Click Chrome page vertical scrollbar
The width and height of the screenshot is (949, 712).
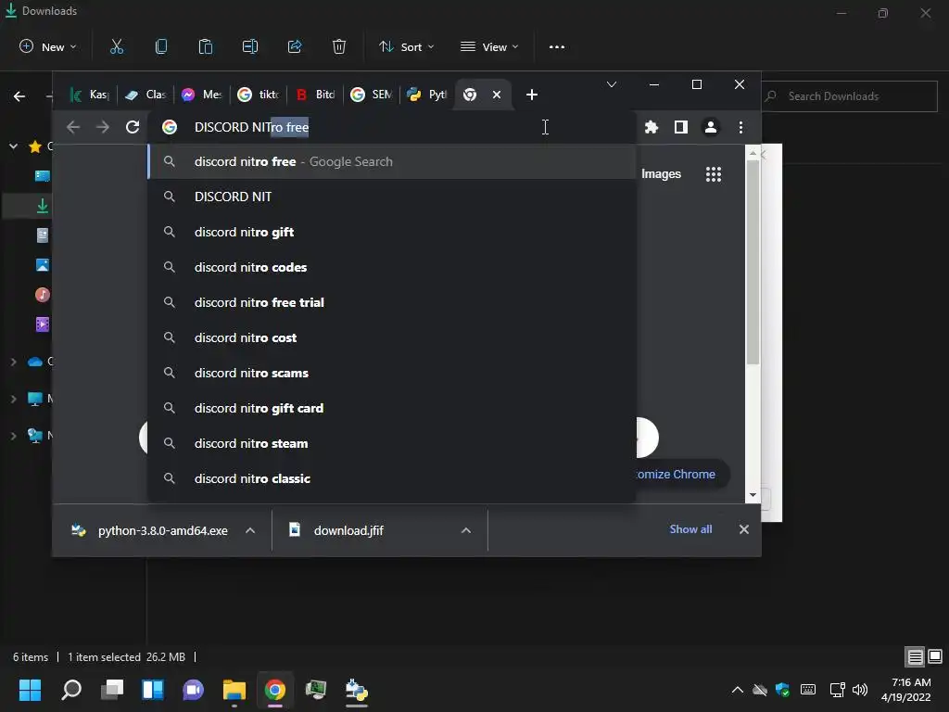[x=753, y=262]
